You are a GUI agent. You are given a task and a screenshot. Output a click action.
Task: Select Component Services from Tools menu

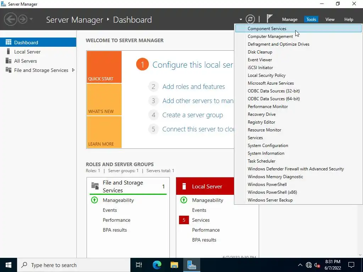[x=298, y=29]
